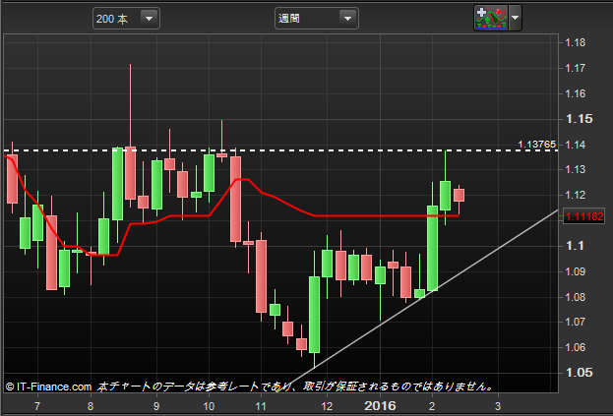The image size is (613, 416).
Task: Select the 2016 label on time axis
Action: tap(380, 406)
